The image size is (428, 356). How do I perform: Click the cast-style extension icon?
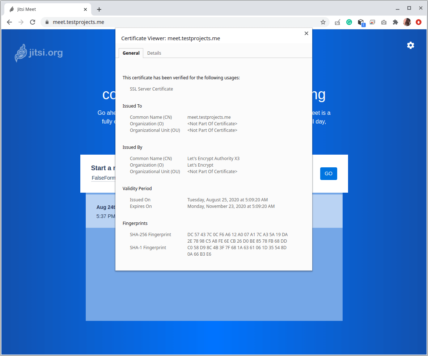[x=372, y=22]
